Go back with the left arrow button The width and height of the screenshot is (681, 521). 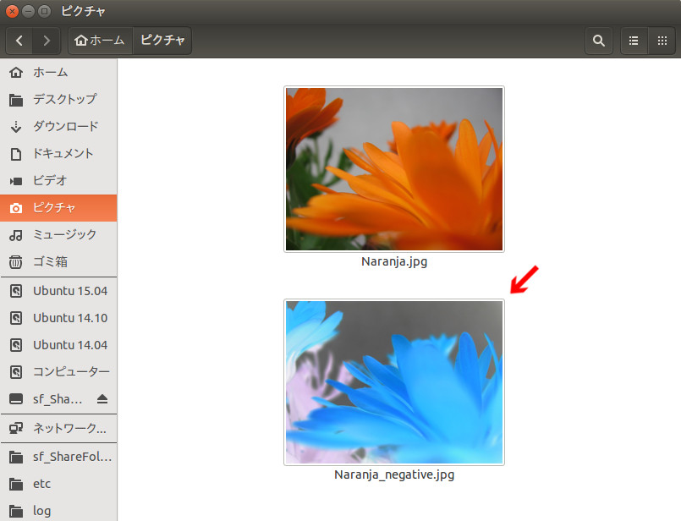[x=19, y=41]
